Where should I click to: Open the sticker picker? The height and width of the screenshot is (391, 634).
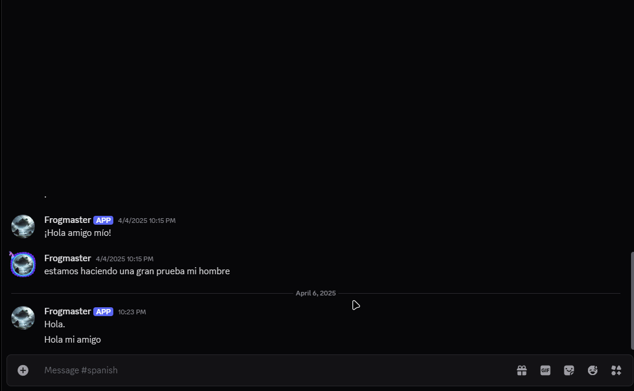tap(569, 370)
